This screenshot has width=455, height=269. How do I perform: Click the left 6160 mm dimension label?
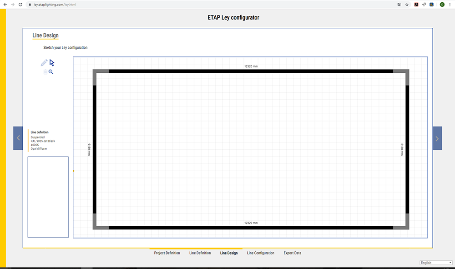(x=89, y=149)
